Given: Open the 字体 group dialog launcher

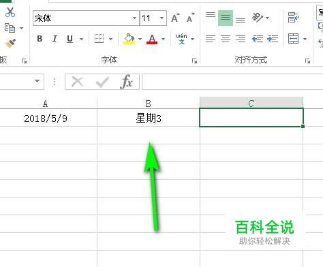Looking at the screenshot, I should pos(194,61).
